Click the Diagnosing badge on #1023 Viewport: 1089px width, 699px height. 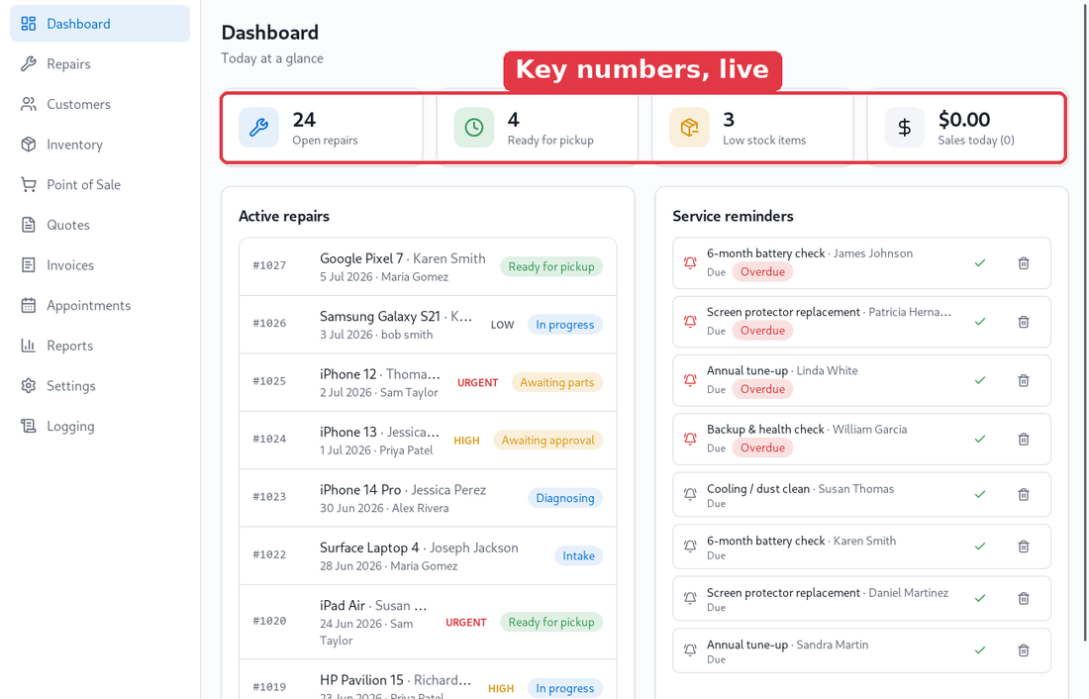(565, 498)
